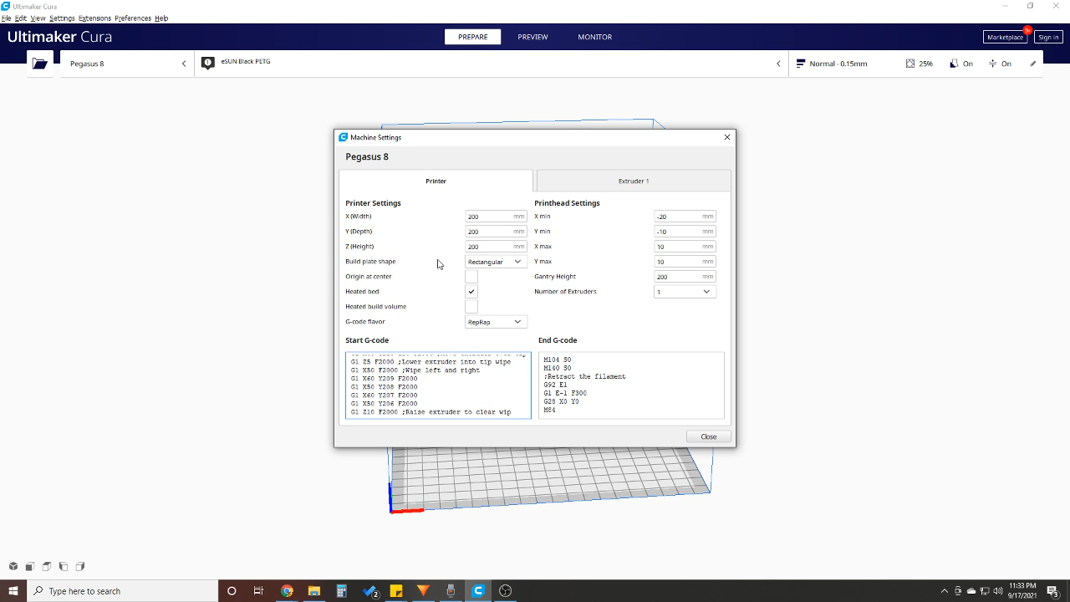Expand the Normal - 0.15mm print profile
This screenshot has width=1070, height=602.
(915, 64)
